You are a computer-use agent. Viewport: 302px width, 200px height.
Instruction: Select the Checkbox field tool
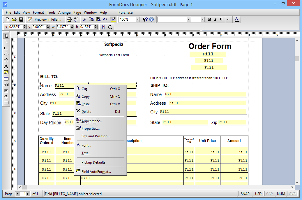(x=6, y=91)
